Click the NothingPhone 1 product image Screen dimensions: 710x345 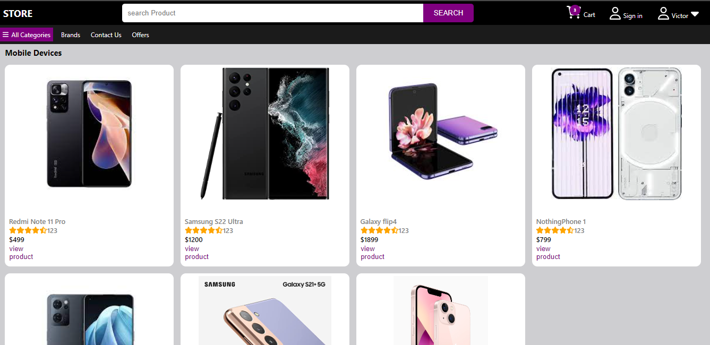click(617, 134)
